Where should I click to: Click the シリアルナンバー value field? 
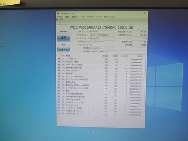point(102,35)
